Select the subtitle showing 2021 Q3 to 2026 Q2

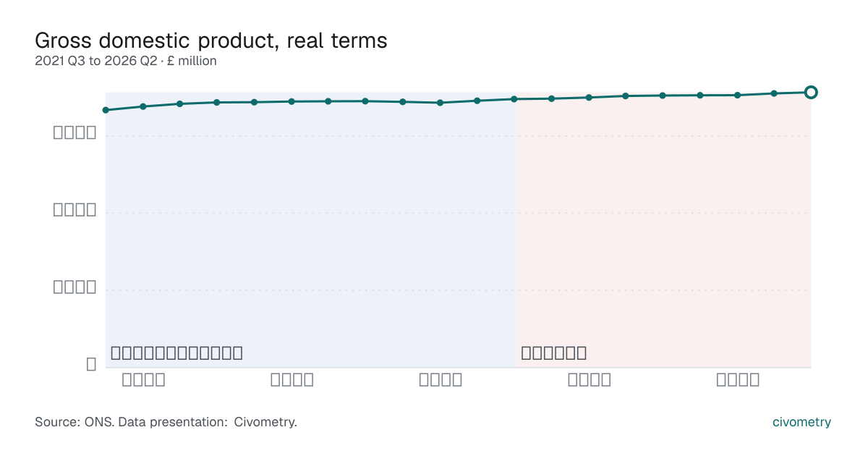tap(126, 62)
